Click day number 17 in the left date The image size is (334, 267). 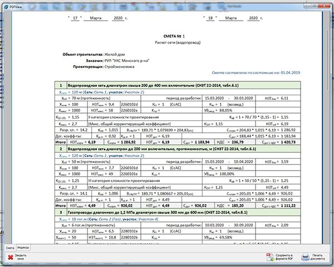[75, 18]
